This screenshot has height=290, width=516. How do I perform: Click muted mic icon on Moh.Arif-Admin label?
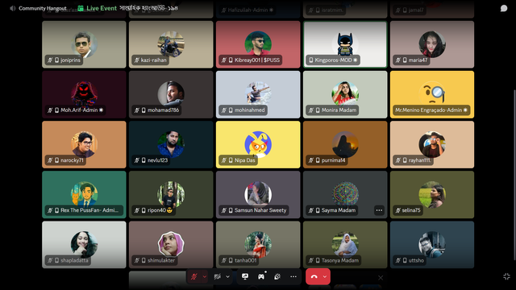[x=50, y=110]
